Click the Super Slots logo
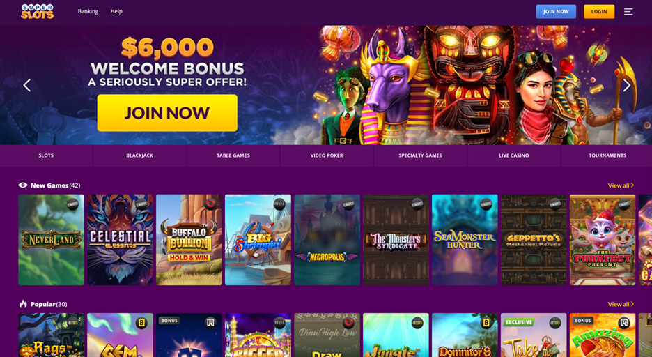652x357 pixels. 37,11
